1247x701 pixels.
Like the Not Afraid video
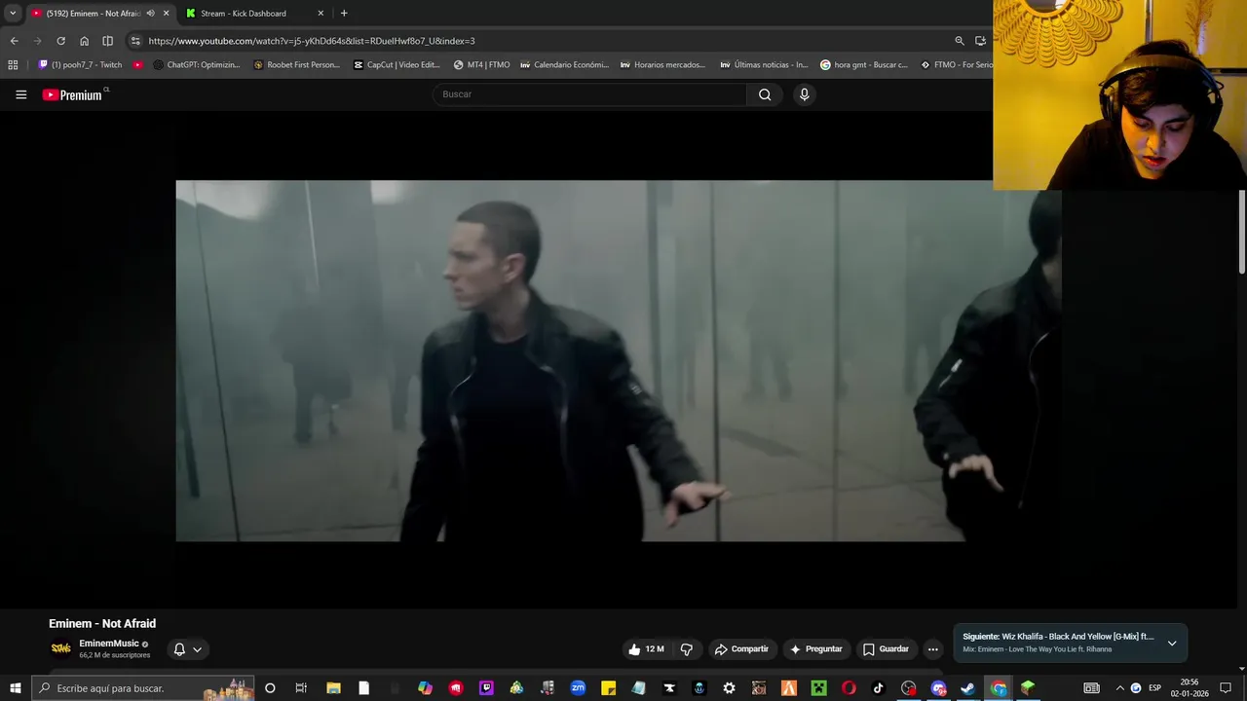click(646, 649)
